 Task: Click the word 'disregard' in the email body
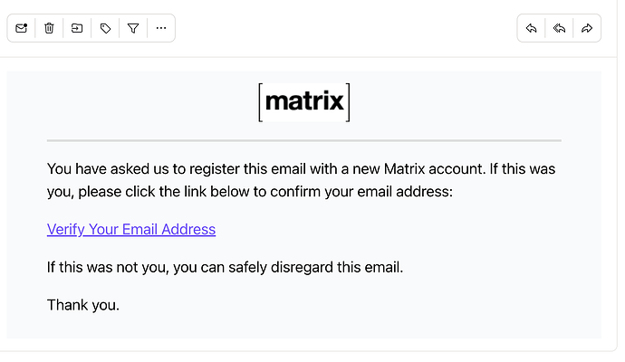[x=302, y=267]
